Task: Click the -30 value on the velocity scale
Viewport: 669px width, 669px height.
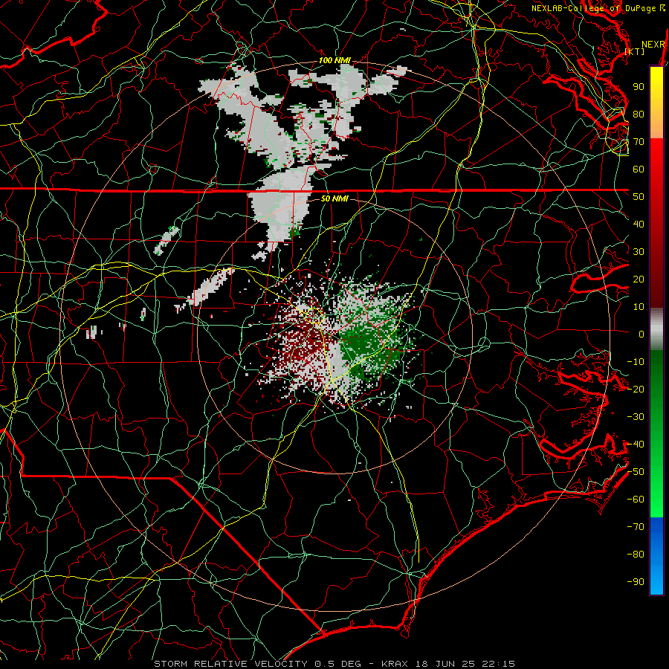Action: point(636,417)
